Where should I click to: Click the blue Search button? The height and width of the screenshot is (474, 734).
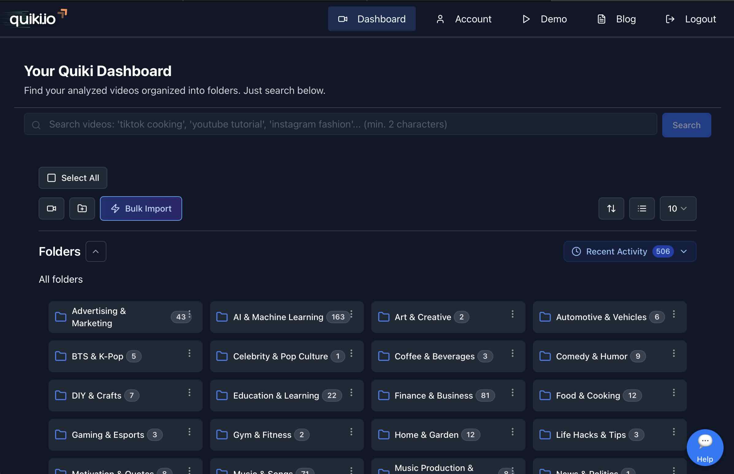[686, 125]
